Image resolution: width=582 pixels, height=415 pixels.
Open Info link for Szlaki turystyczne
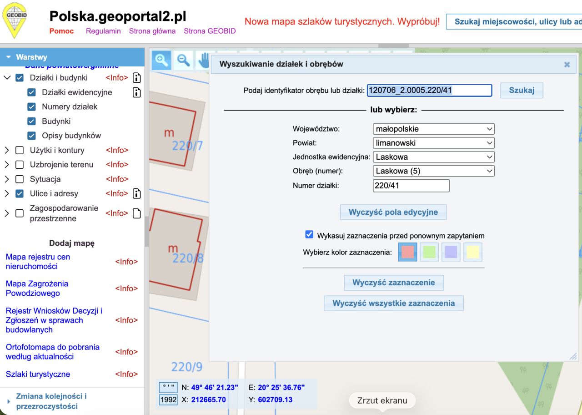click(126, 374)
